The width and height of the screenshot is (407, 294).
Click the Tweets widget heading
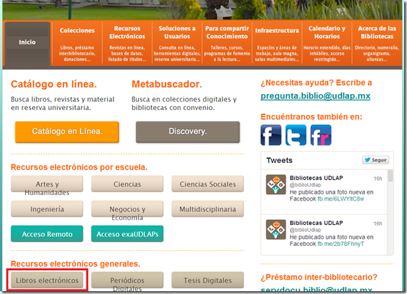click(x=279, y=160)
